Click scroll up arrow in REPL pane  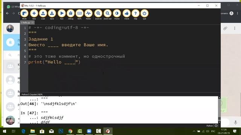coord(219,97)
